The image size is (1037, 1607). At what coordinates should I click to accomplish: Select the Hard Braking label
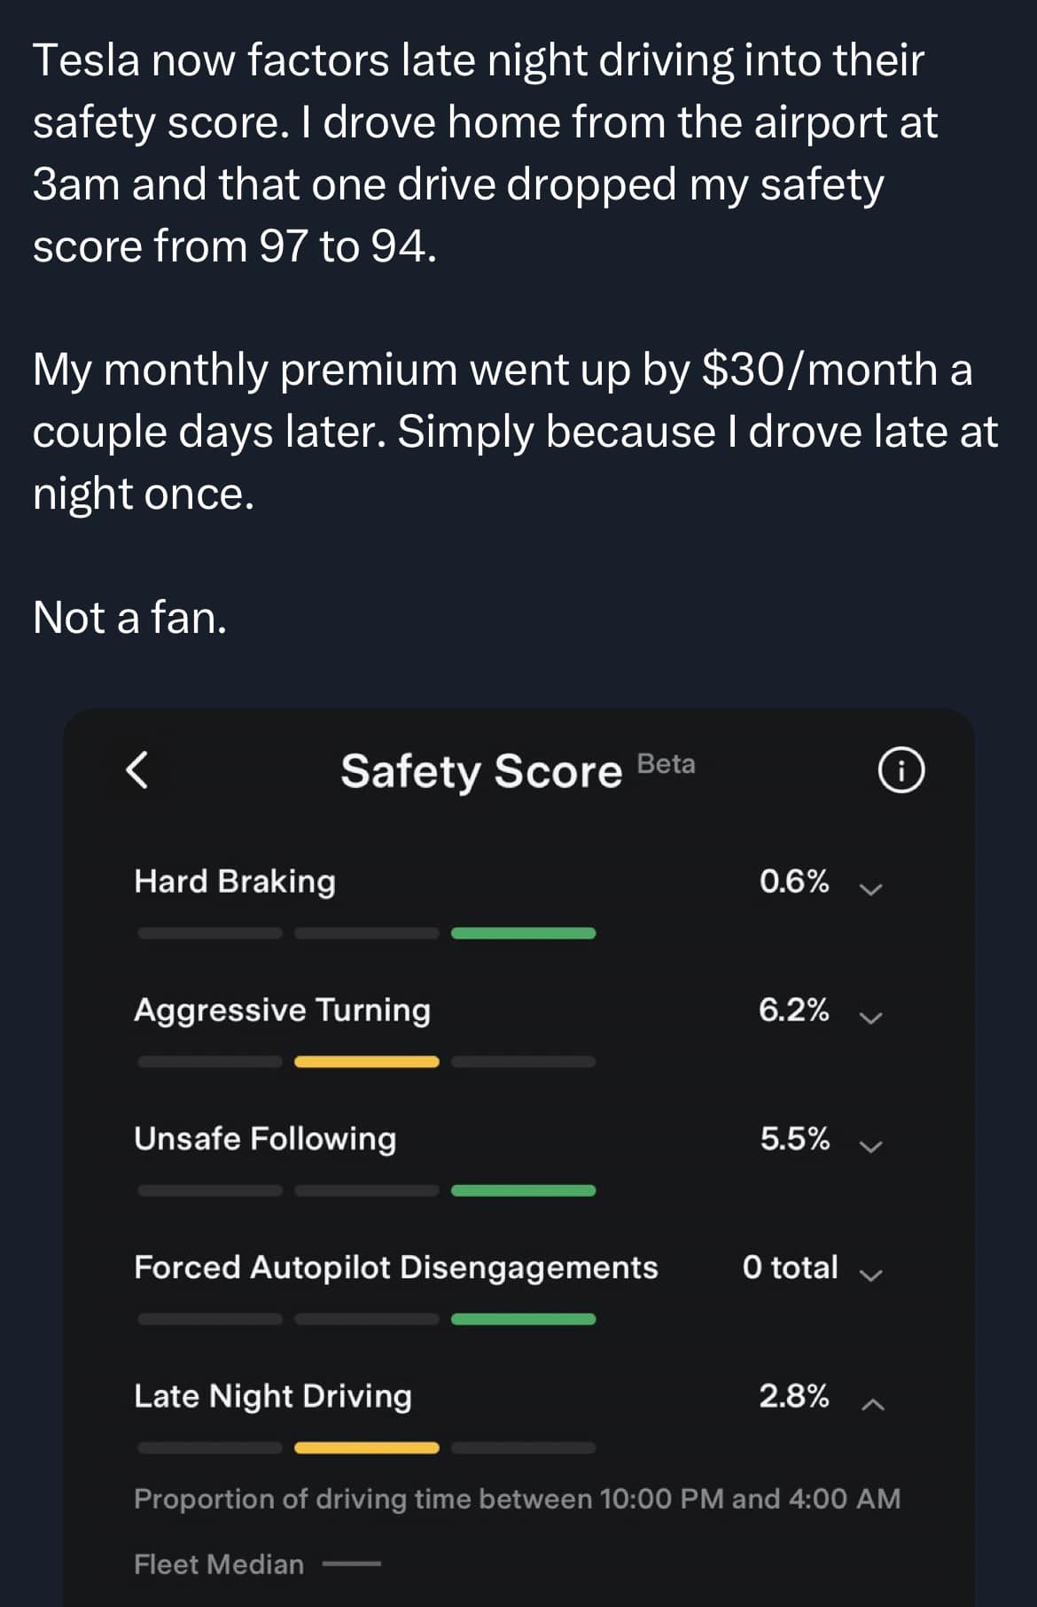pyautogui.click(x=235, y=881)
